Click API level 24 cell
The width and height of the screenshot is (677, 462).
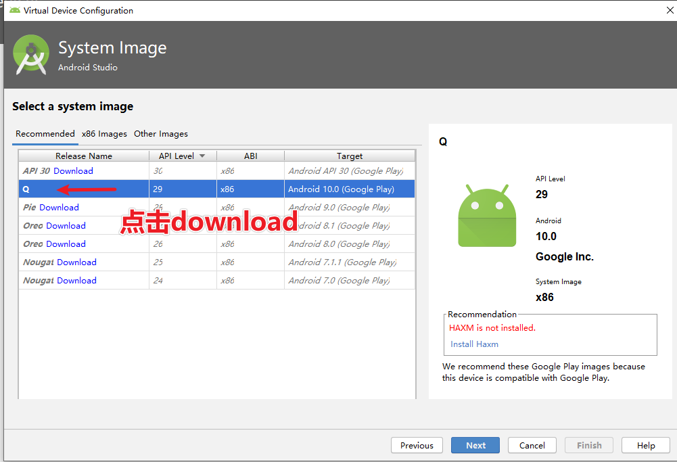point(183,281)
